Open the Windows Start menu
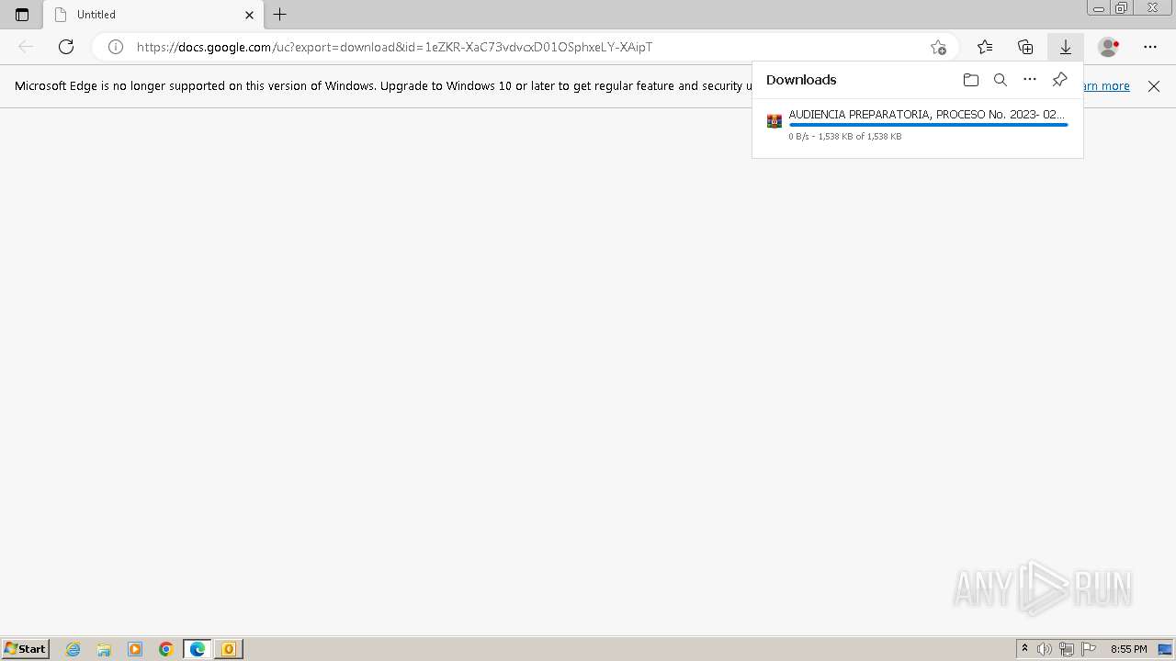Screen dimensions: 1176x661 (25, 649)
